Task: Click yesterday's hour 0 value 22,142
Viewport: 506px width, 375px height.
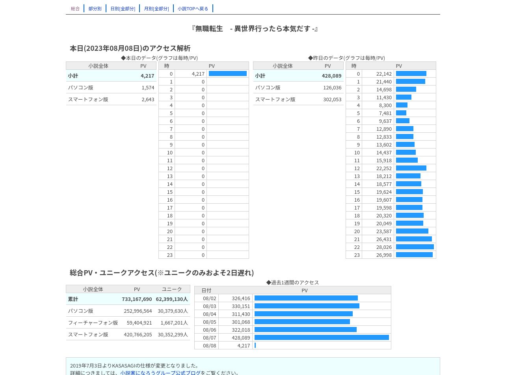Action: [384, 74]
